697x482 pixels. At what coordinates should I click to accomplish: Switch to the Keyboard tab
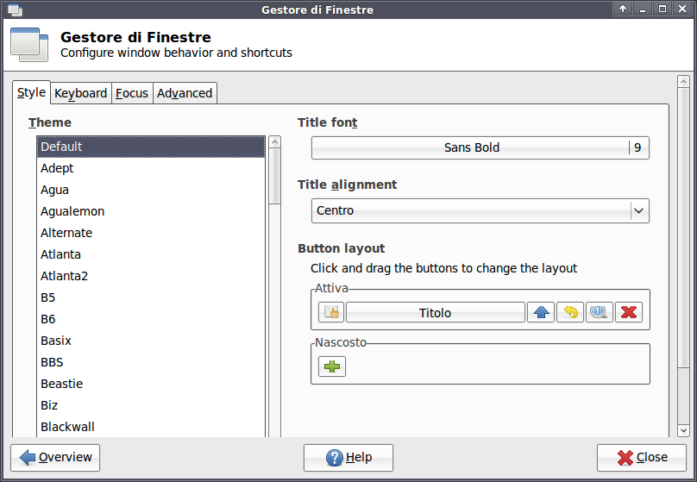[81, 93]
